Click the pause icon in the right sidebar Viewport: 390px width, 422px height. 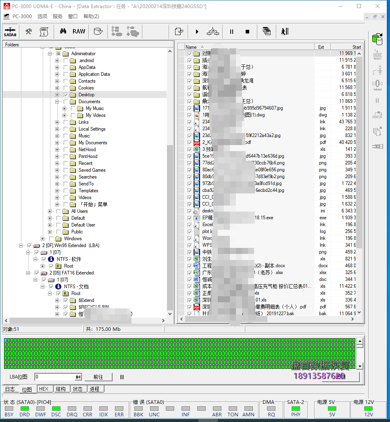pos(377,101)
